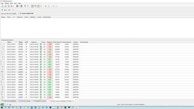Screen dimensions: 194x109
Task: Open the Windows Start menu
Action: pyautogui.click(x=2, y=107)
